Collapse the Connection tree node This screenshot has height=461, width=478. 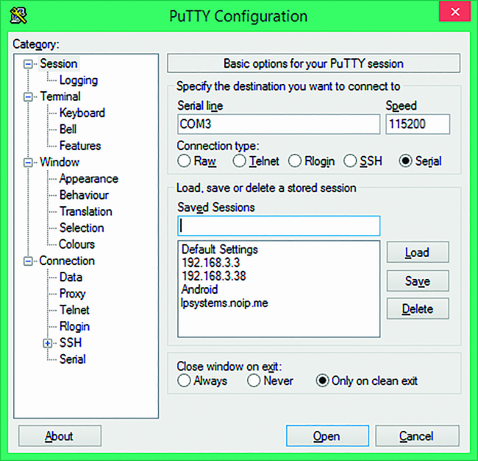coord(28,261)
